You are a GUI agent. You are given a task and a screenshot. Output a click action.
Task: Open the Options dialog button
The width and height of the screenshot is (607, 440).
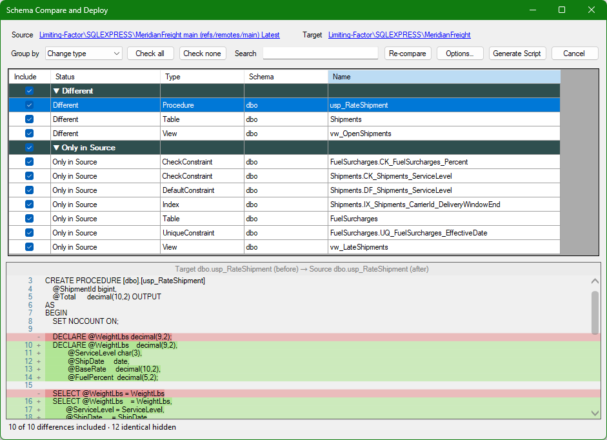tap(460, 54)
